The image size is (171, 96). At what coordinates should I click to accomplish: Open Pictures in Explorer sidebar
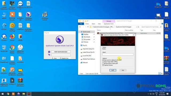coord(86,42)
